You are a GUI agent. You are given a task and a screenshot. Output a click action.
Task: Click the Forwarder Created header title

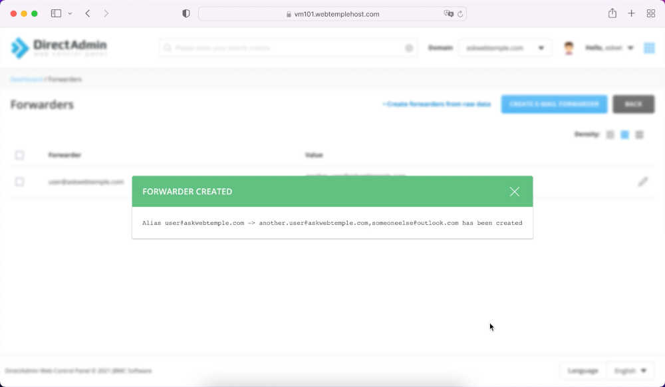[x=187, y=192]
